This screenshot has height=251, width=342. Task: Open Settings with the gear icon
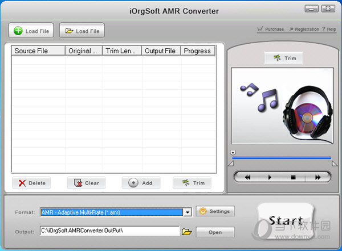click(215, 211)
